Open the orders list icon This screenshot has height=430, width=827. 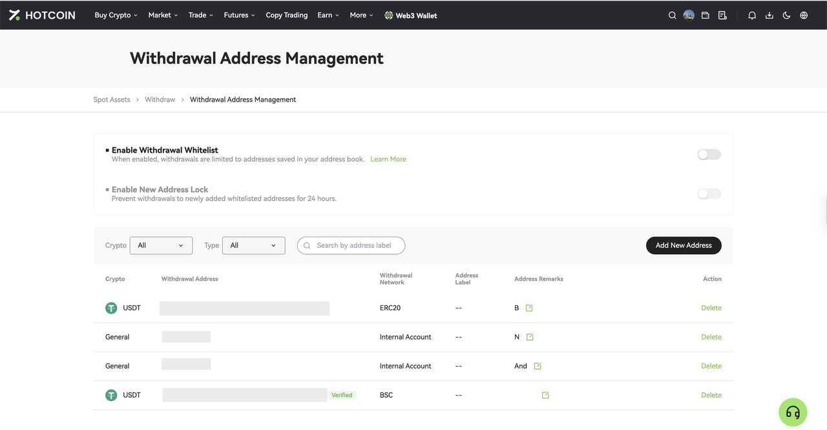click(722, 16)
